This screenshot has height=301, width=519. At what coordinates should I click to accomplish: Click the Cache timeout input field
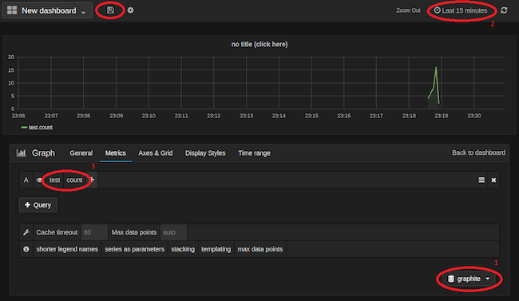(x=94, y=232)
